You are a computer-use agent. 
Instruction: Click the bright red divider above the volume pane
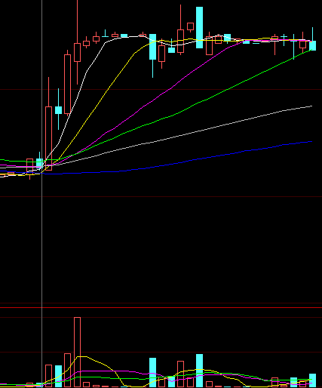tap(161, 307)
